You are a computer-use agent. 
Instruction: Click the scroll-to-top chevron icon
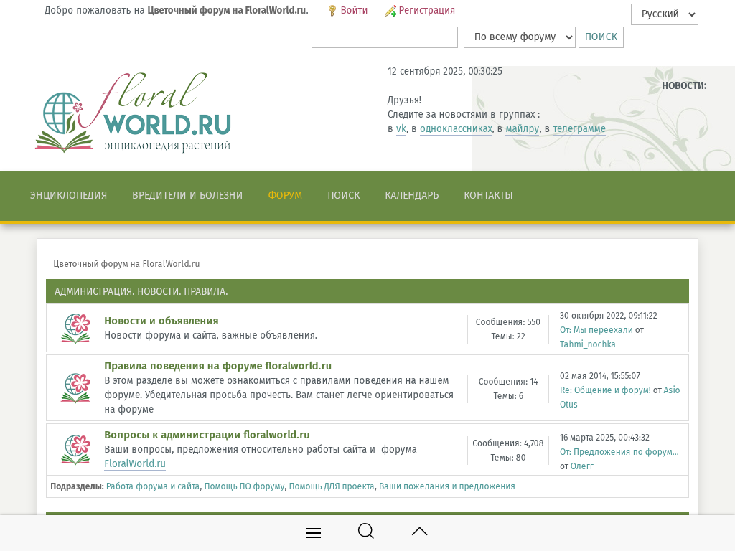(420, 532)
